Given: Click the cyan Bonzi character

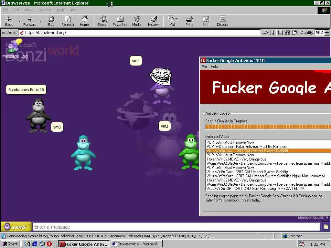Looking at the screenshot, I should coord(83,152).
